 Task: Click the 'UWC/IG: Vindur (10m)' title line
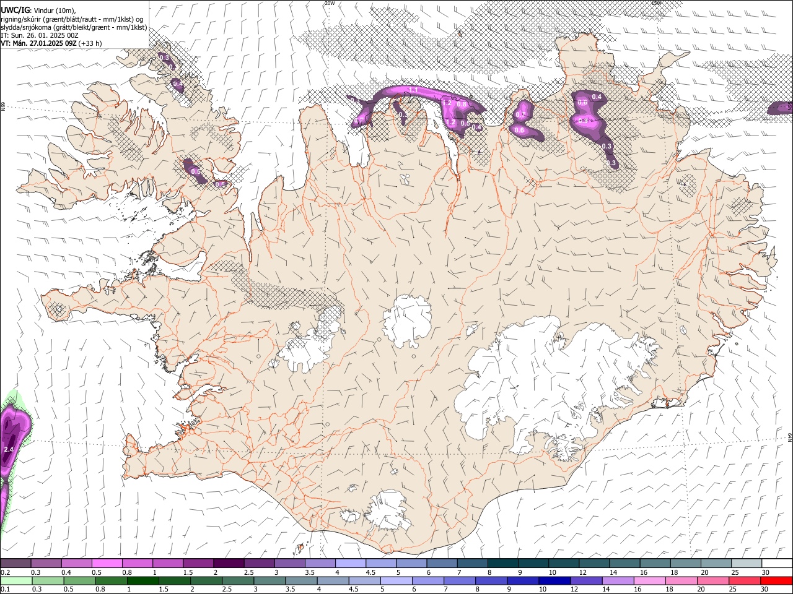coord(38,11)
